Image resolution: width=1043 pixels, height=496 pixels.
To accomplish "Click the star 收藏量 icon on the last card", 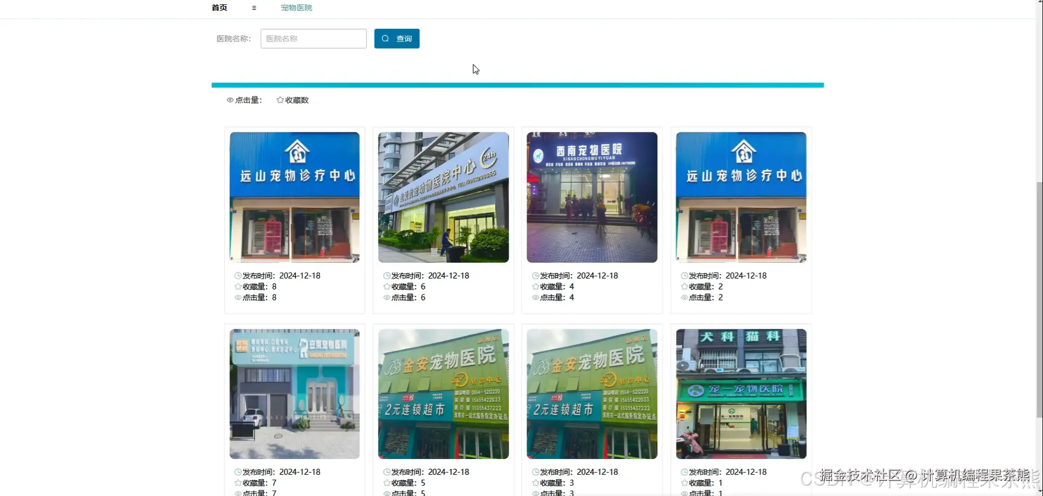I will click(x=683, y=483).
